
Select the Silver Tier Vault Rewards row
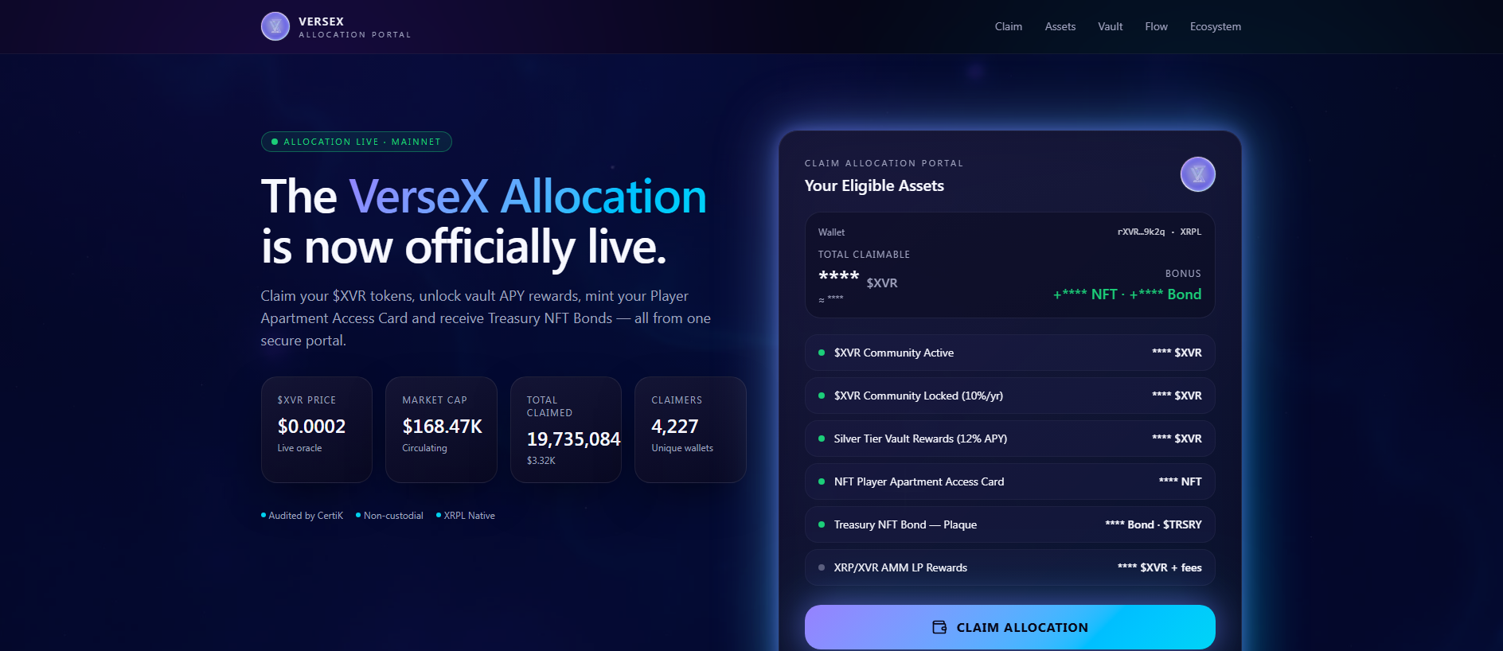(x=1010, y=439)
